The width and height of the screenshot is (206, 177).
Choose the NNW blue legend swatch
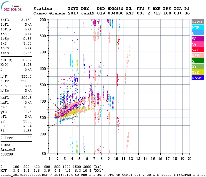(198, 78)
